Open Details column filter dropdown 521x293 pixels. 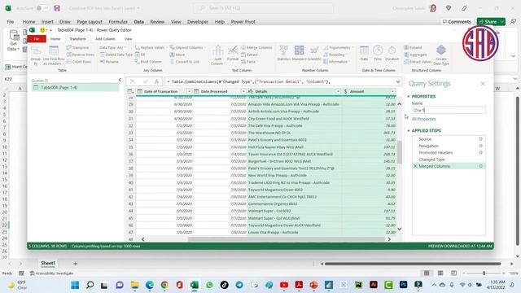point(338,91)
